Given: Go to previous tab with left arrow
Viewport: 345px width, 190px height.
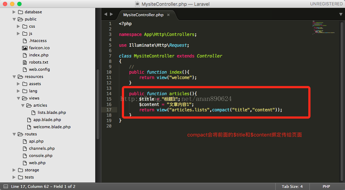Looking at the screenshot, I should pyautogui.click(x=106, y=14).
